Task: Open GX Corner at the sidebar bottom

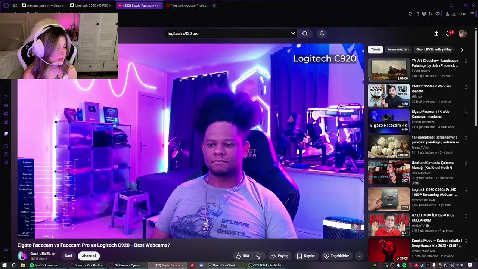Action: coord(6,250)
